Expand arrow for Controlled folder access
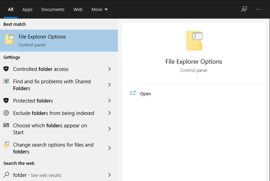Viewport: 270px width, 181px height. pos(110,69)
